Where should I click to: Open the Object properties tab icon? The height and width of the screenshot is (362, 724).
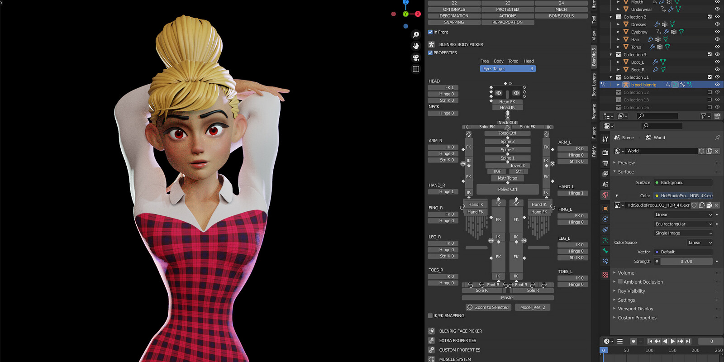pos(605,208)
